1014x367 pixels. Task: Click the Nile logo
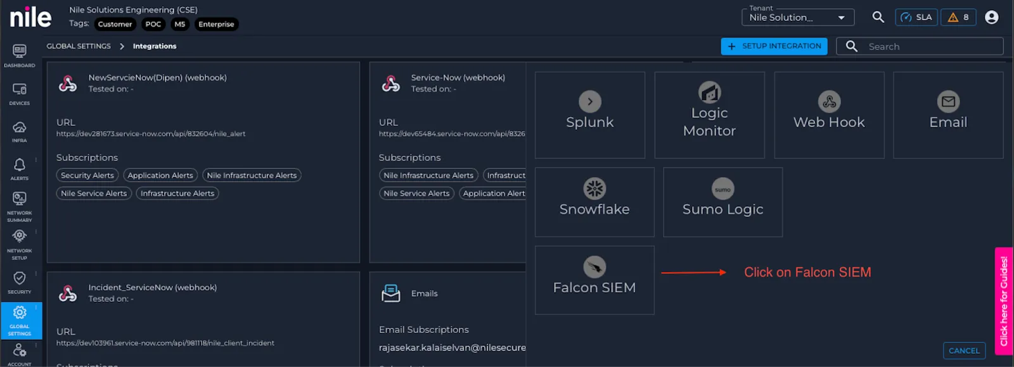(x=30, y=17)
